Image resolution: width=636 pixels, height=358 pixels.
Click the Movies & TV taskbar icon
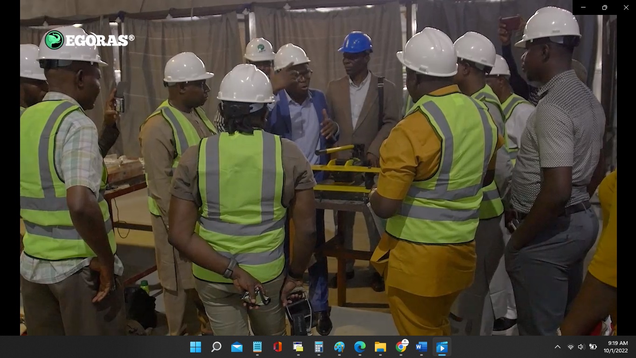coord(442,347)
